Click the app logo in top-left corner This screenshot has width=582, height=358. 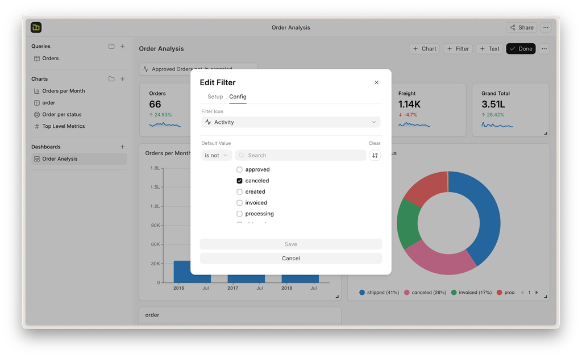tap(36, 27)
